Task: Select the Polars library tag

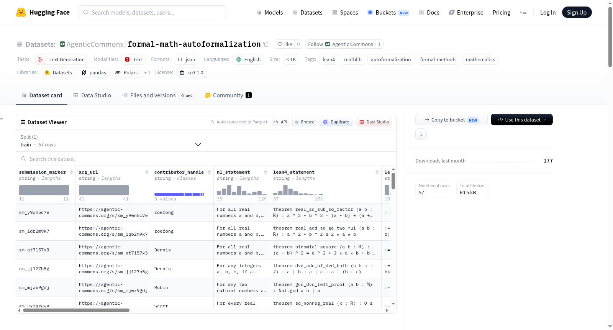Action: pyautogui.click(x=126, y=72)
